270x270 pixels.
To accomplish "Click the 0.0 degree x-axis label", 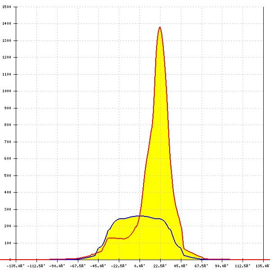I will tap(140, 266).
